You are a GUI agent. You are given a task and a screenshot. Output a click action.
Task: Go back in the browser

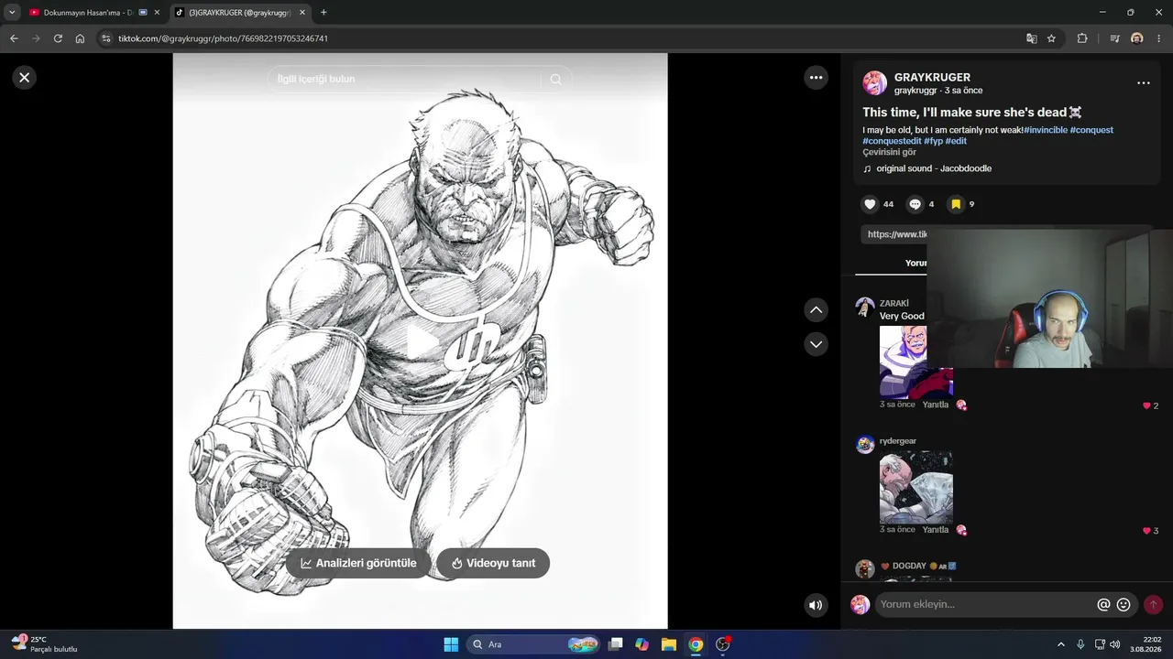[14, 38]
